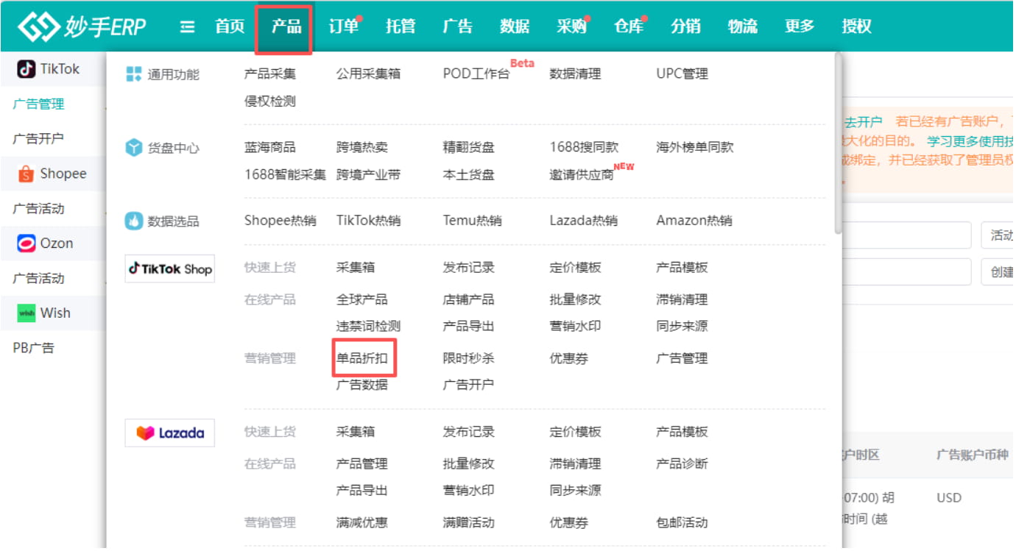Open Lazada热销

[584, 221]
